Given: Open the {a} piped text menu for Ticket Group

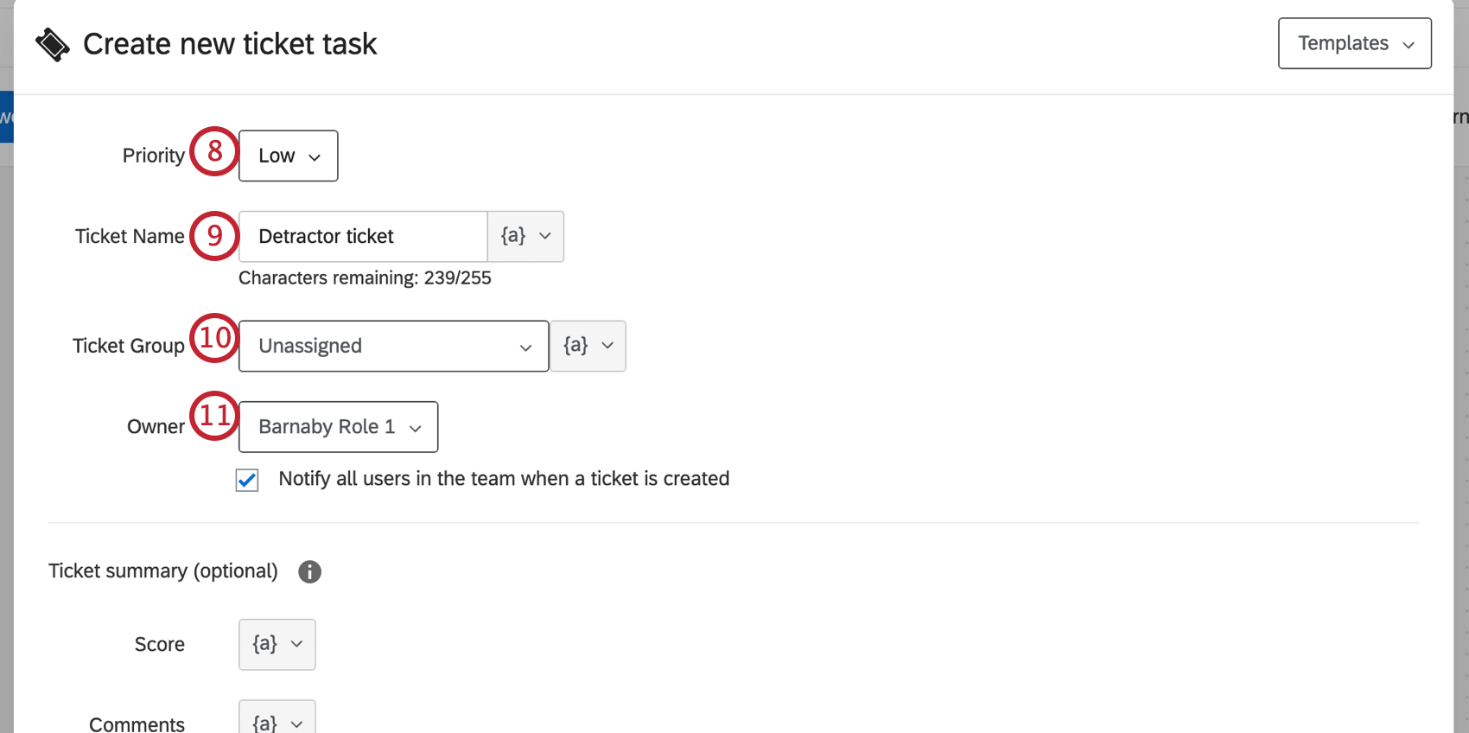Looking at the screenshot, I should 588,346.
